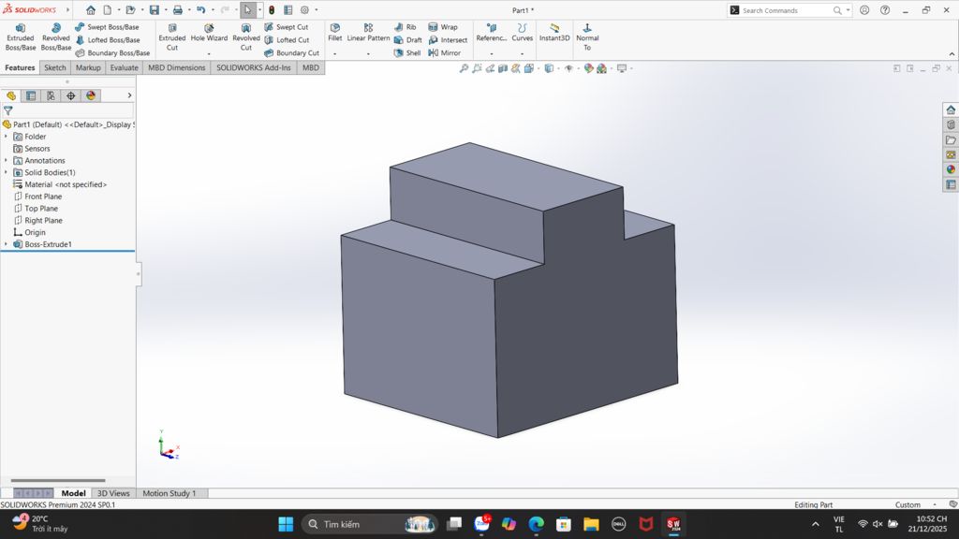Click the Home icon in top toolbar
Image resolution: width=959 pixels, height=539 pixels.
point(91,9)
